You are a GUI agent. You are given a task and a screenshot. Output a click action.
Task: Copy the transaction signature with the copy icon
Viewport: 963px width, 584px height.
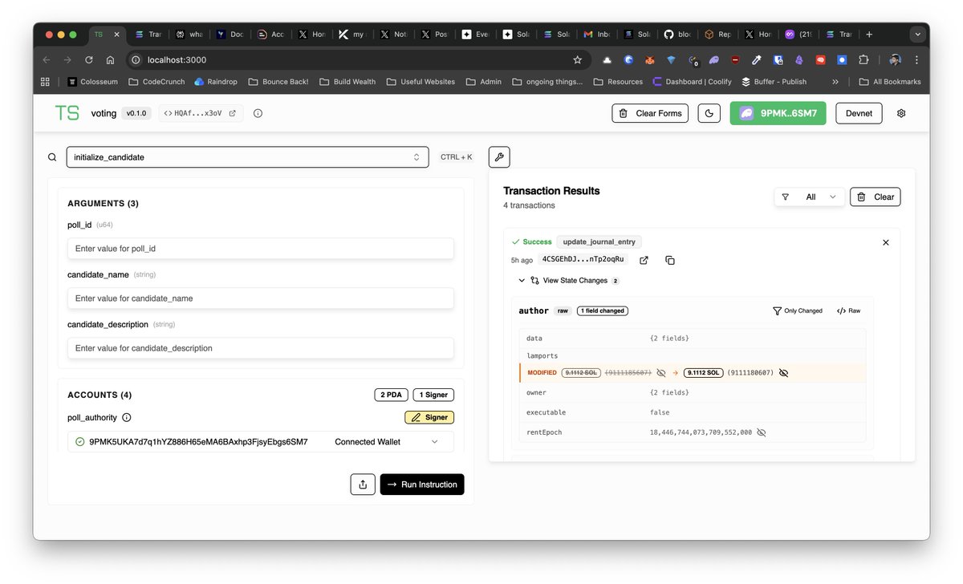(670, 260)
